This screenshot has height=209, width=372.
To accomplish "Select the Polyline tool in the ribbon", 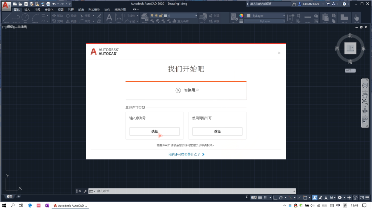I will tap(15, 17).
